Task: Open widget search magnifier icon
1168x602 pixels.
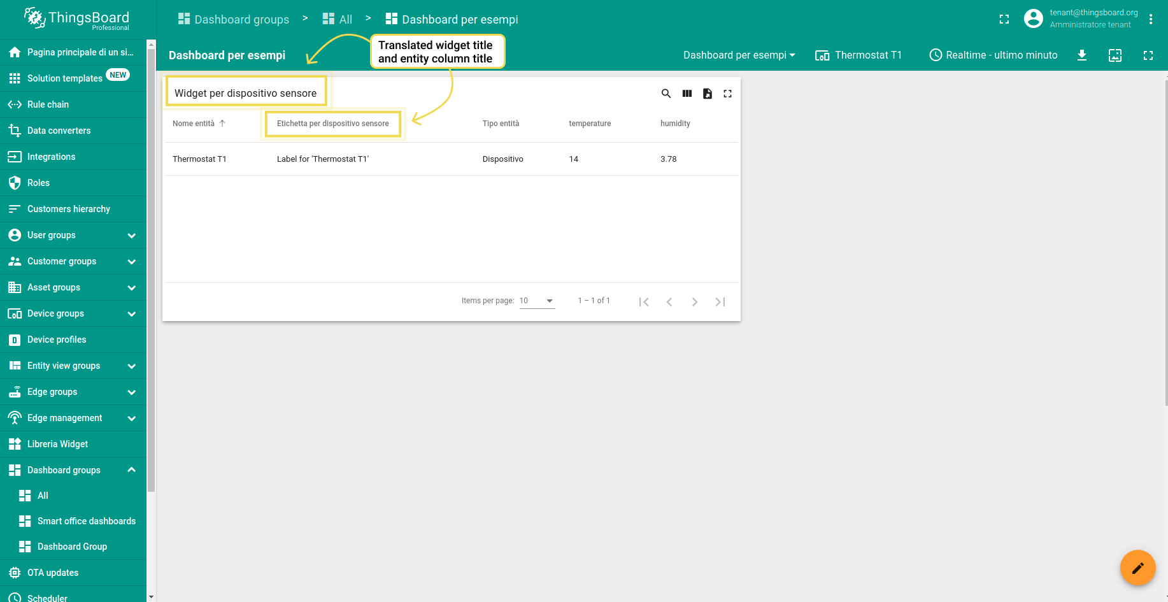Action: [x=666, y=94]
